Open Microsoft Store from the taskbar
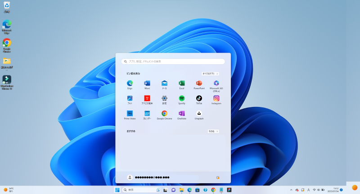 coord(197,190)
